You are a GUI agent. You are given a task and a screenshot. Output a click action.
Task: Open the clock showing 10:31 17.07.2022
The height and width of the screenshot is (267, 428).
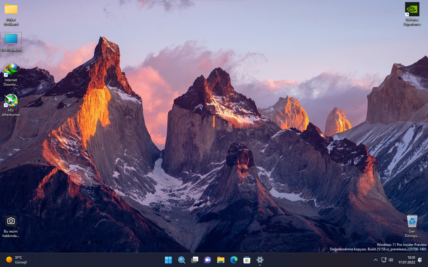coord(407,260)
